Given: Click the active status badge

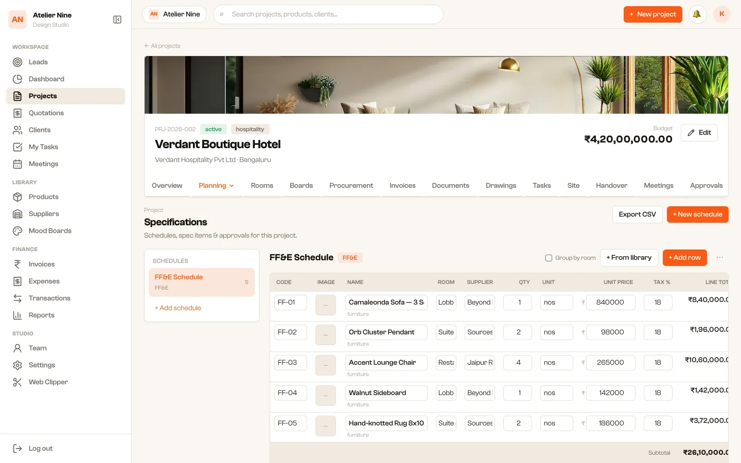Looking at the screenshot, I should point(213,129).
